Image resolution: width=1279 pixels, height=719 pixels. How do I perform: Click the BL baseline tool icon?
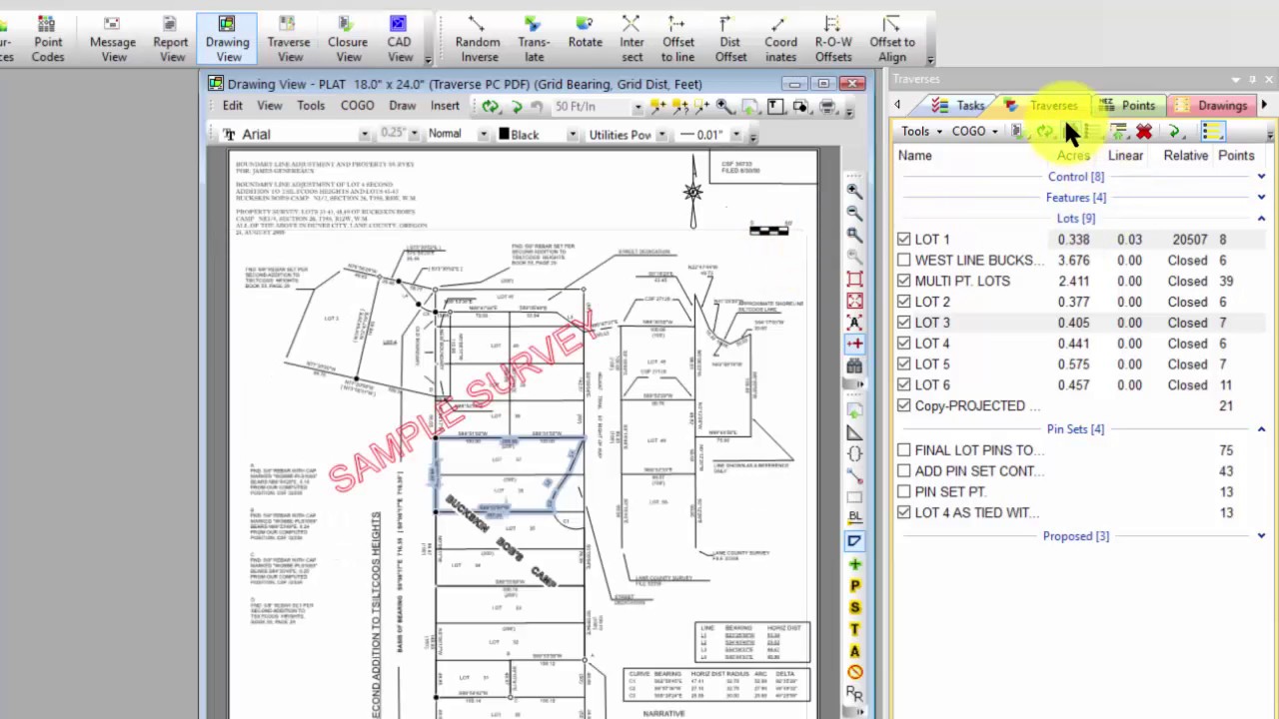pyautogui.click(x=854, y=517)
